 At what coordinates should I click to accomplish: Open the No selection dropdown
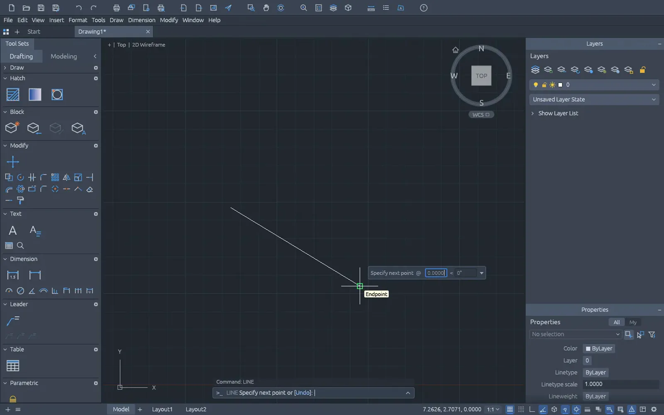pos(576,334)
